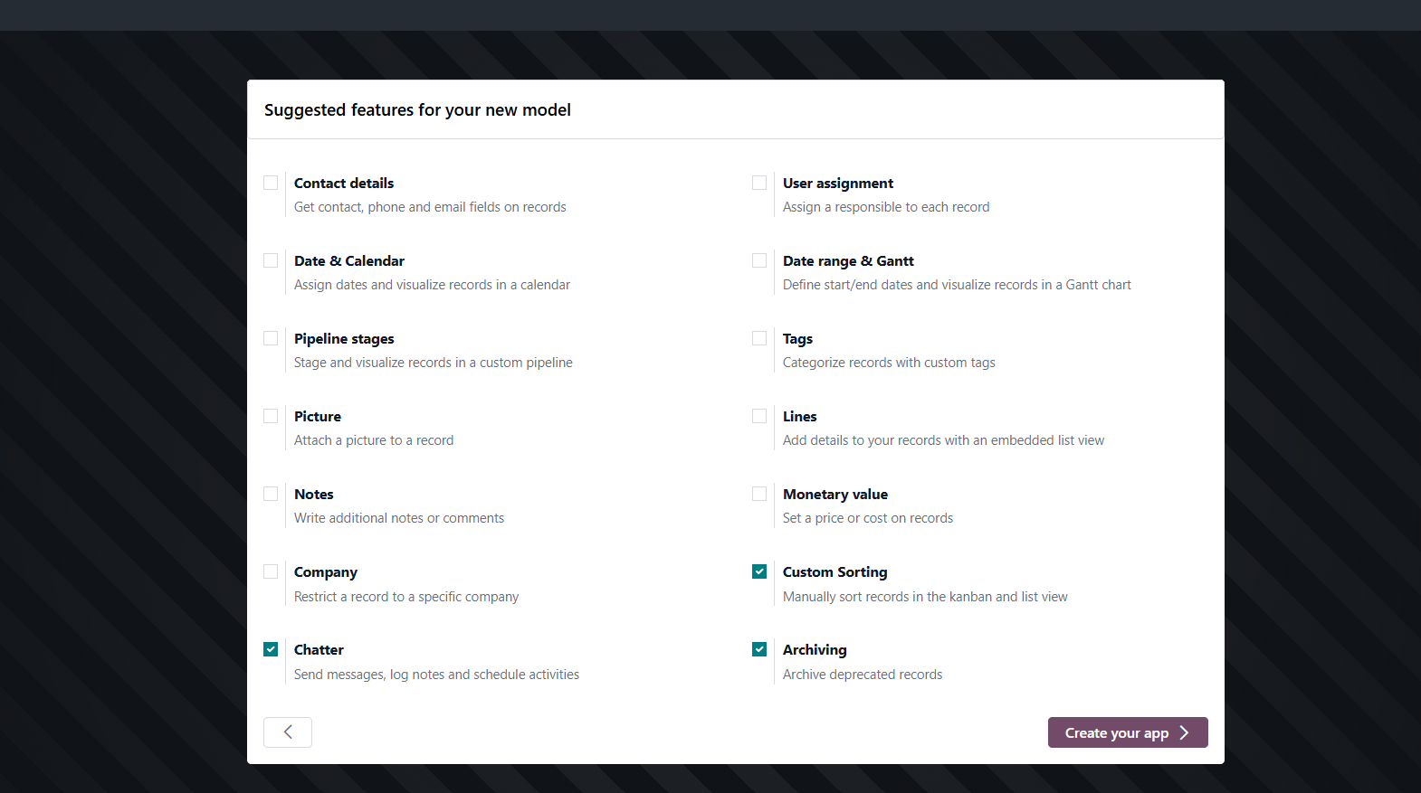Enable the Date range & Gantt checkbox

[759, 260]
